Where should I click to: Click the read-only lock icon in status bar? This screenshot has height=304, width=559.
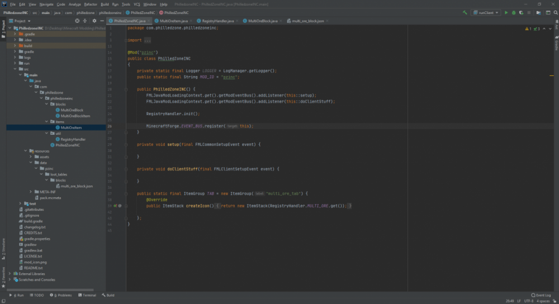(x=555, y=301)
